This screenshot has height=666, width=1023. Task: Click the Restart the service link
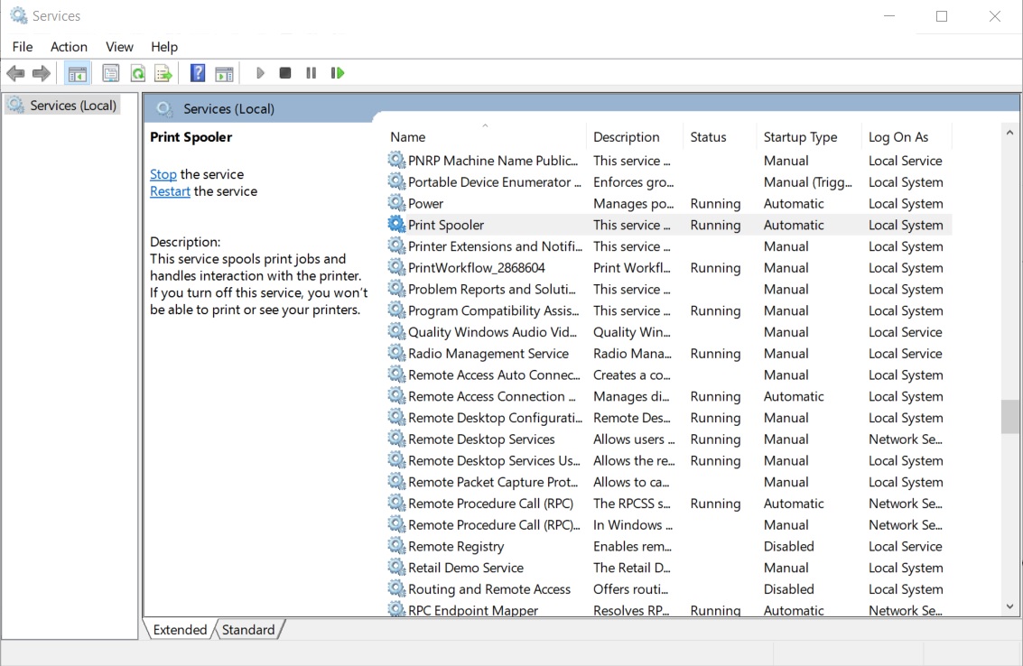coord(170,191)
